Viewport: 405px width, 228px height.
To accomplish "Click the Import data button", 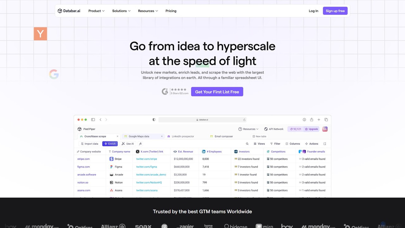I will tap(89, 144).
